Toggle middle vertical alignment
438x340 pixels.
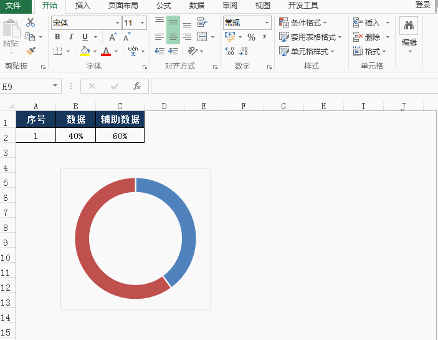click(173, 22)
